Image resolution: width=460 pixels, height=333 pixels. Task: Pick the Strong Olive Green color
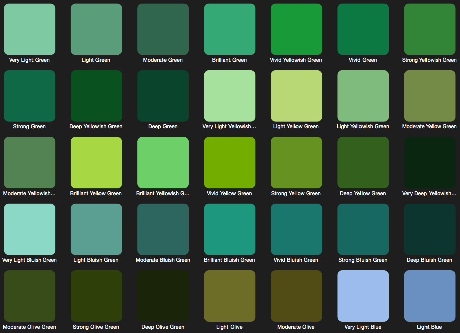[96, 296]
